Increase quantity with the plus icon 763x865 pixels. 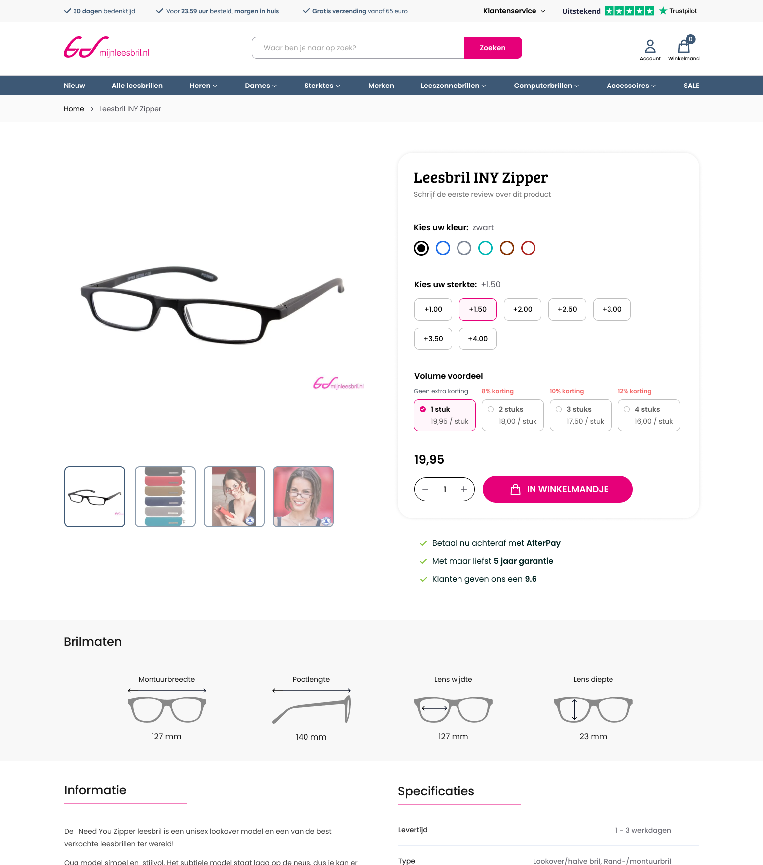(x=464, y=489)
